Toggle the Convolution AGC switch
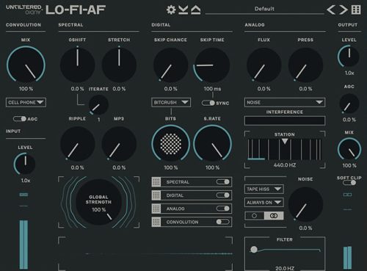The image size is (367, 271). (x=20, y=119)
